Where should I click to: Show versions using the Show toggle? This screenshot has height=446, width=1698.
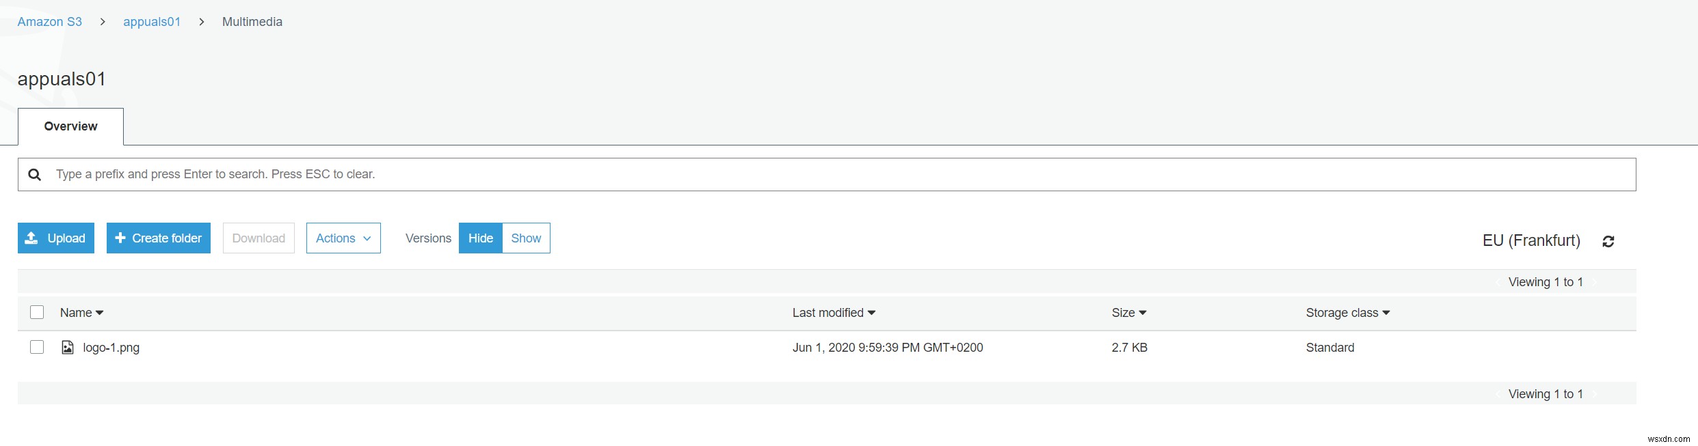[x=525, y=238]
